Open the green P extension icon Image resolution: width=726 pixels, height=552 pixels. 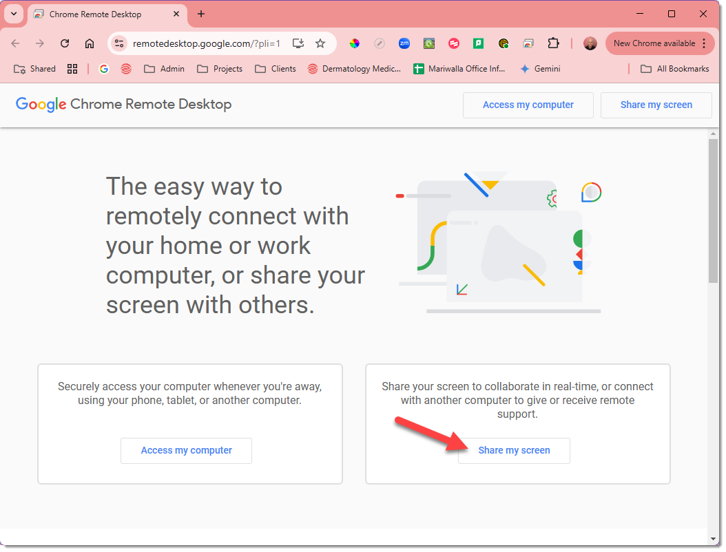(478, 43)
